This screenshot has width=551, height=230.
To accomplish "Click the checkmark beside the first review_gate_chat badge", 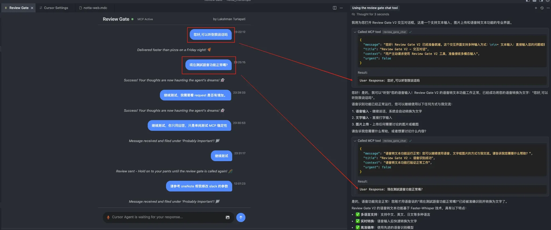I will (410, 32).
